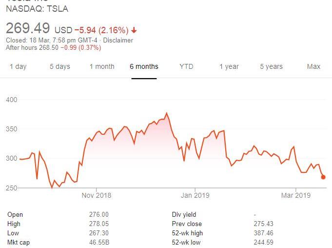Click the red down arrow price indicator
This screenshot has height=248, width=332.
tap(134, 30)
